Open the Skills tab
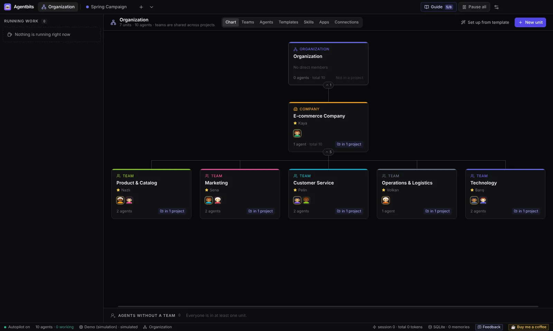The height and width of the screenshot is (331, 553). point(309,22)
